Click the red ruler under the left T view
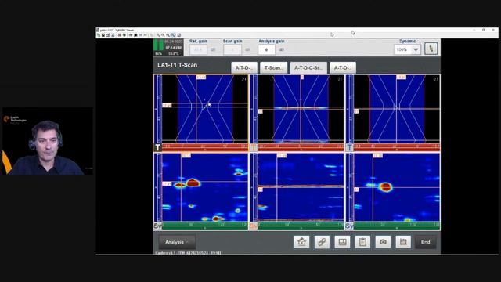Screen dimensions: 501x282 coord(205,147)
